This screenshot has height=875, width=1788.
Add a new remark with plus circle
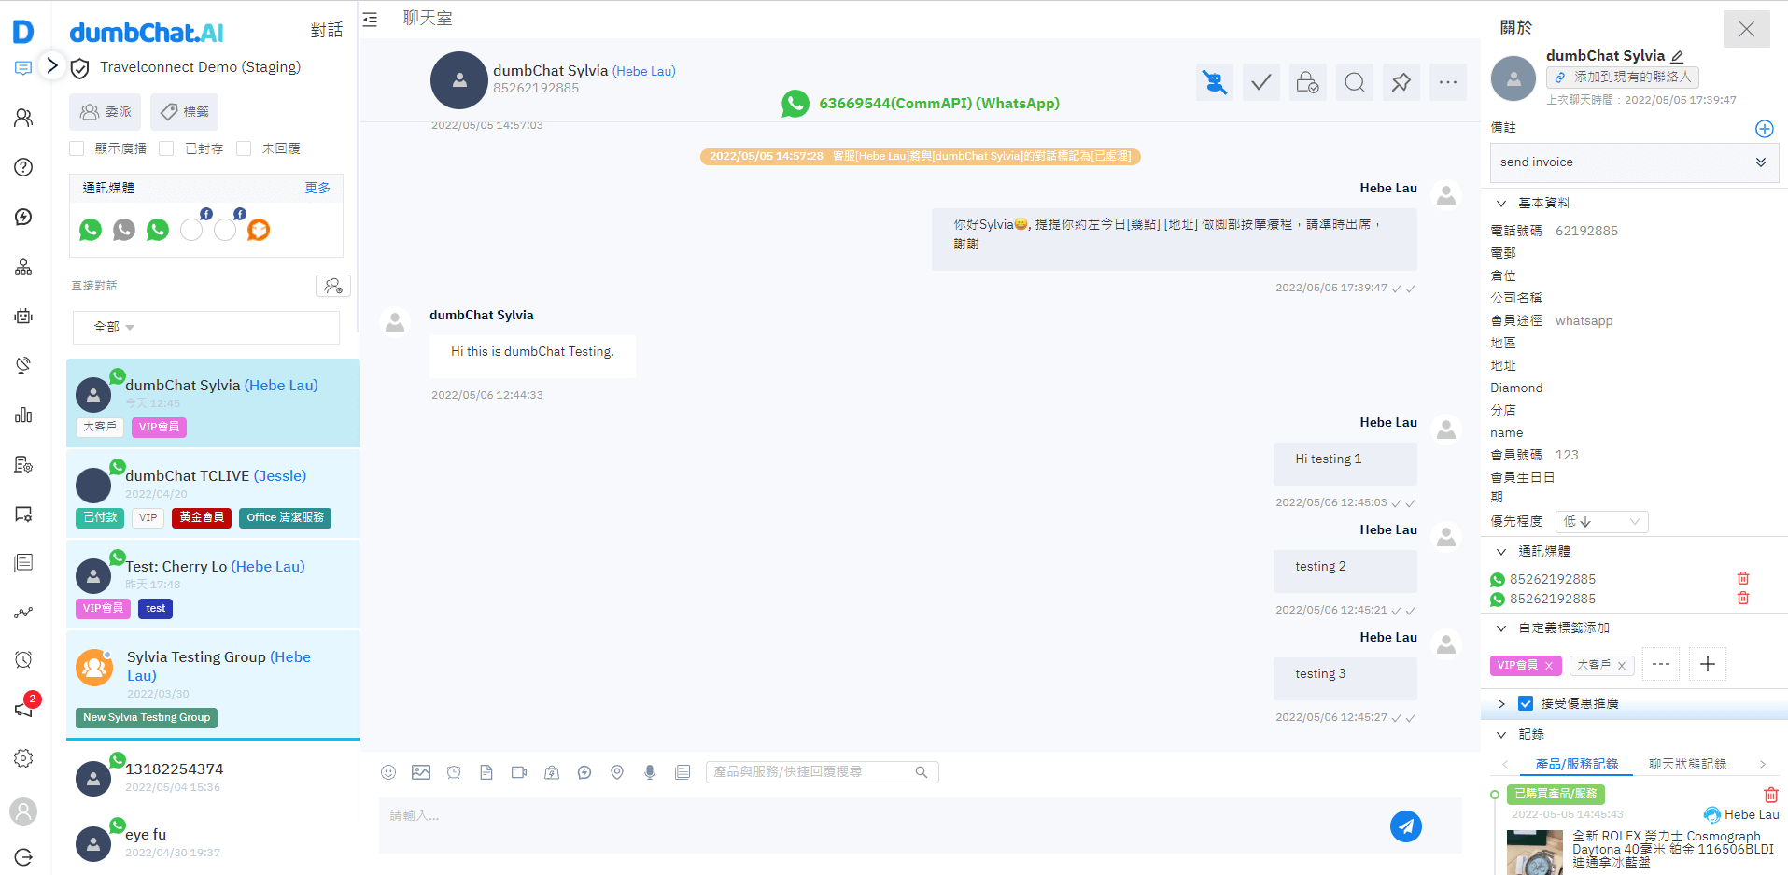coord(1765,129)
